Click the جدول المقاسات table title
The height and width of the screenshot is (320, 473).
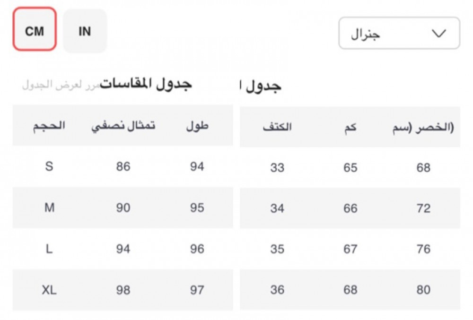[x=146, y=84]
